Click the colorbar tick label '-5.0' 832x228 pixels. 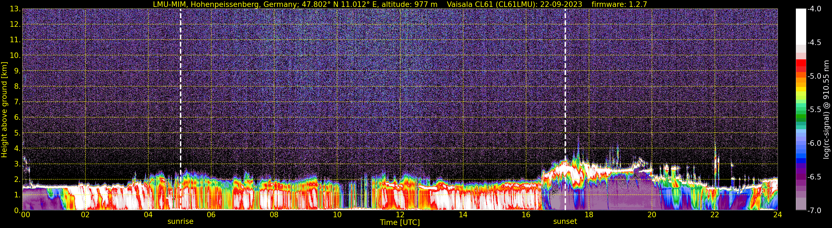(x=814, y=76)
